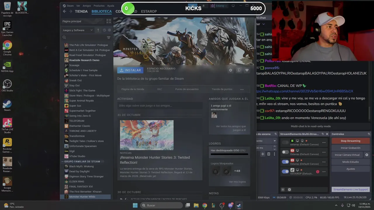Open Steam from the taskbar
374x210 pixels.
pyautogui.click(x=239, y=205)
